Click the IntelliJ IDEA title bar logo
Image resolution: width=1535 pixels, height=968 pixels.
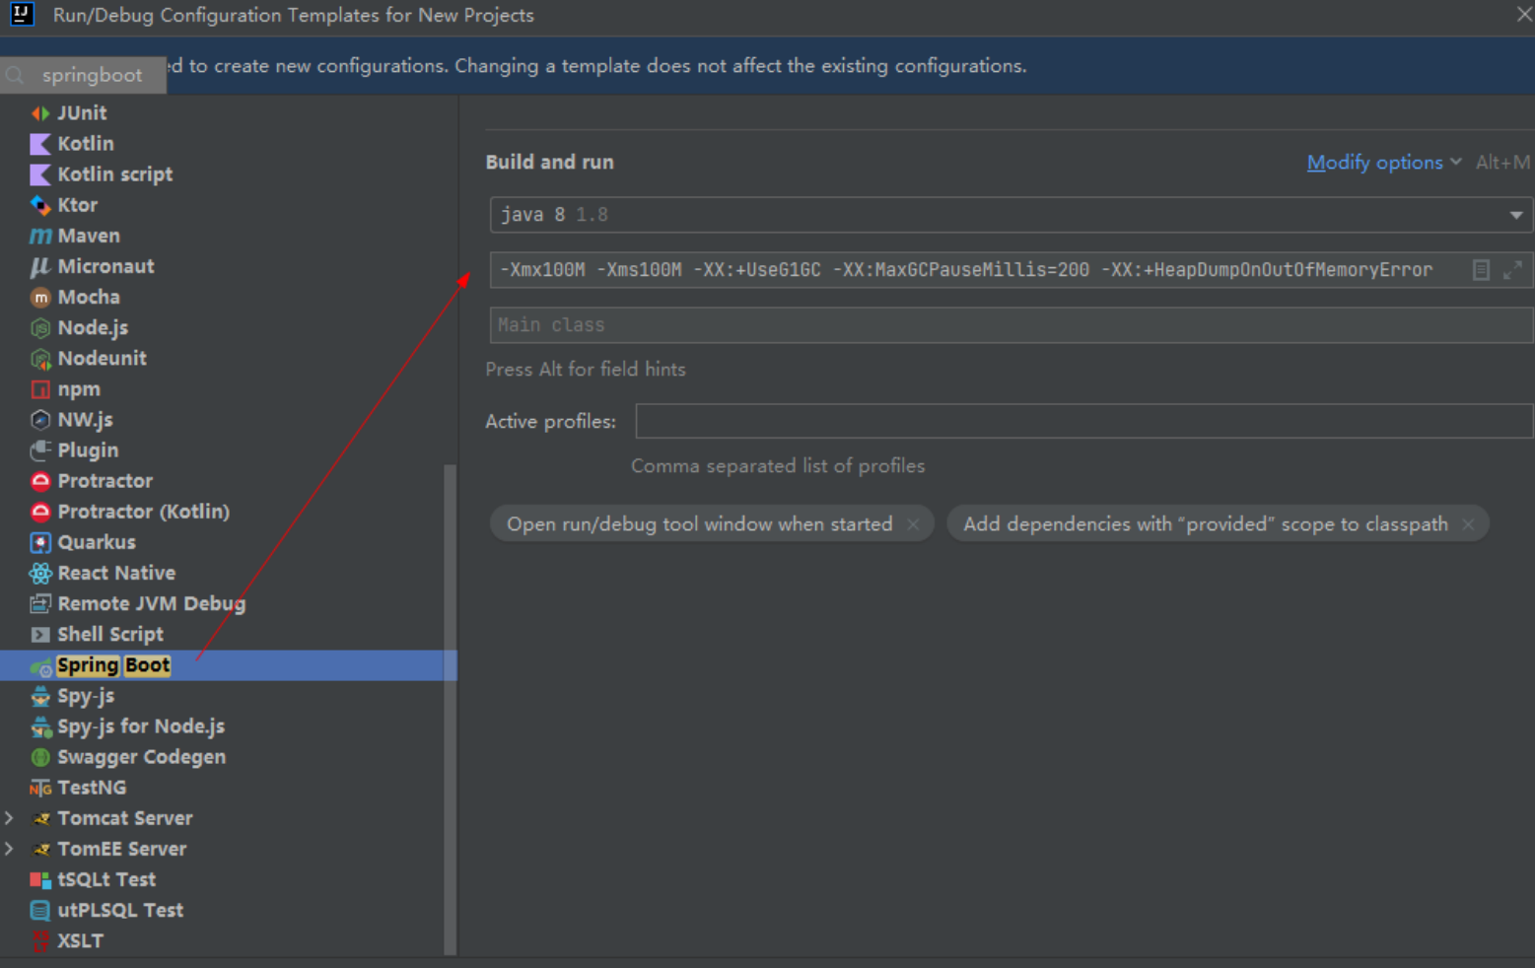pos(22,14)
